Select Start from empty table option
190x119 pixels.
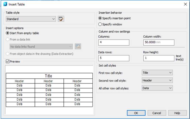point(8,33)
